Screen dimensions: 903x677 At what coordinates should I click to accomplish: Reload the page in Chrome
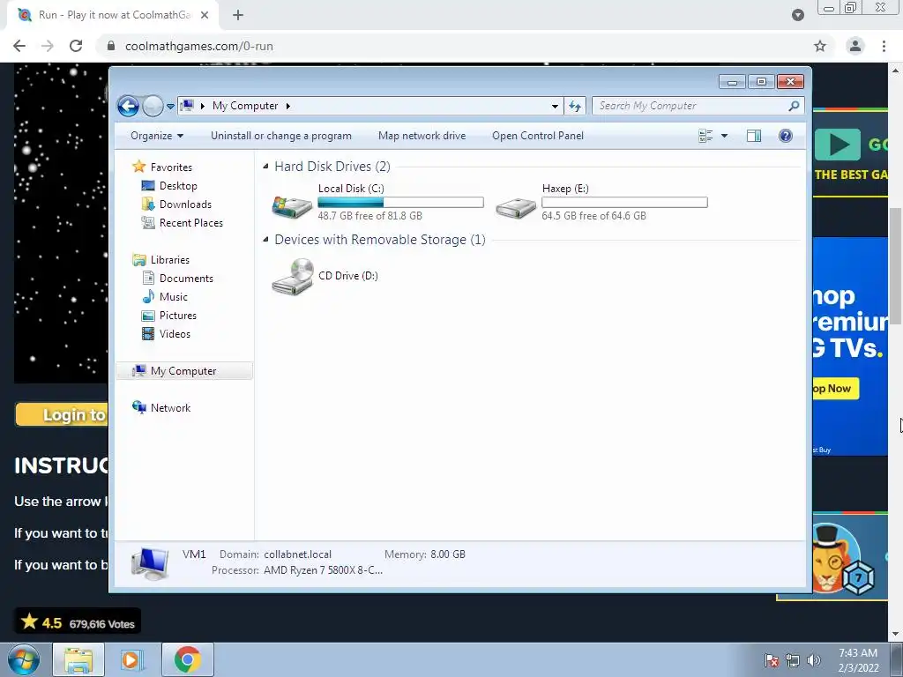coord(76,46)
